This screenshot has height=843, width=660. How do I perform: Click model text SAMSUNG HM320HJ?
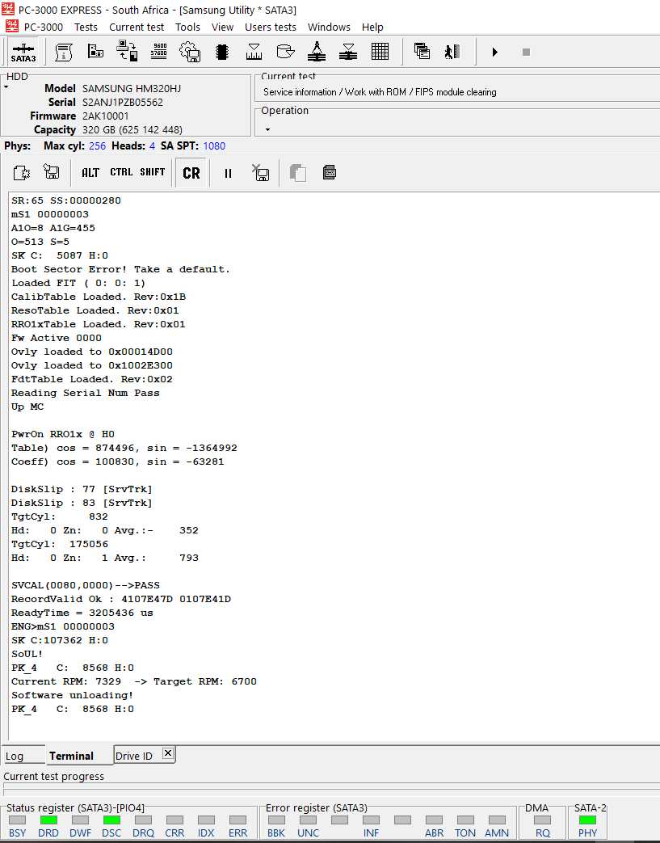point(132,88)
